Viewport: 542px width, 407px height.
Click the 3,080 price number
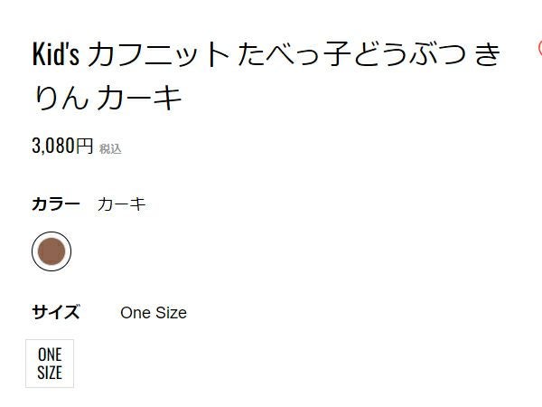tap(51, 146)
